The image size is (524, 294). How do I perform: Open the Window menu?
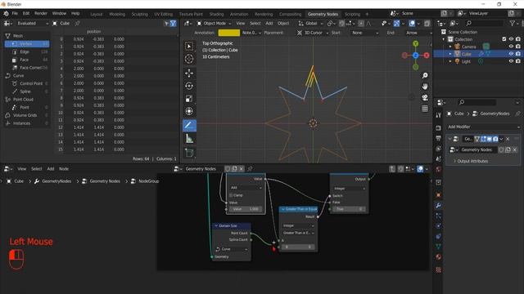click(59, 14)
